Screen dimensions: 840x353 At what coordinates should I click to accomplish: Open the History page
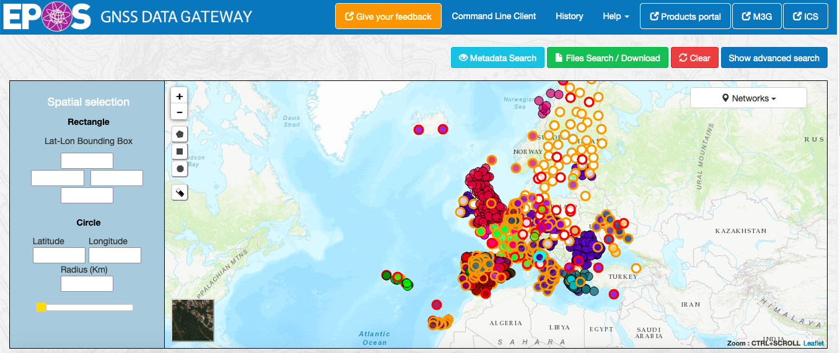[569, 16]
